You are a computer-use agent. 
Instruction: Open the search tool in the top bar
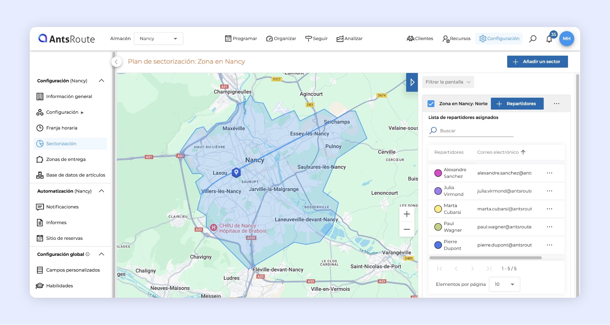533,39
